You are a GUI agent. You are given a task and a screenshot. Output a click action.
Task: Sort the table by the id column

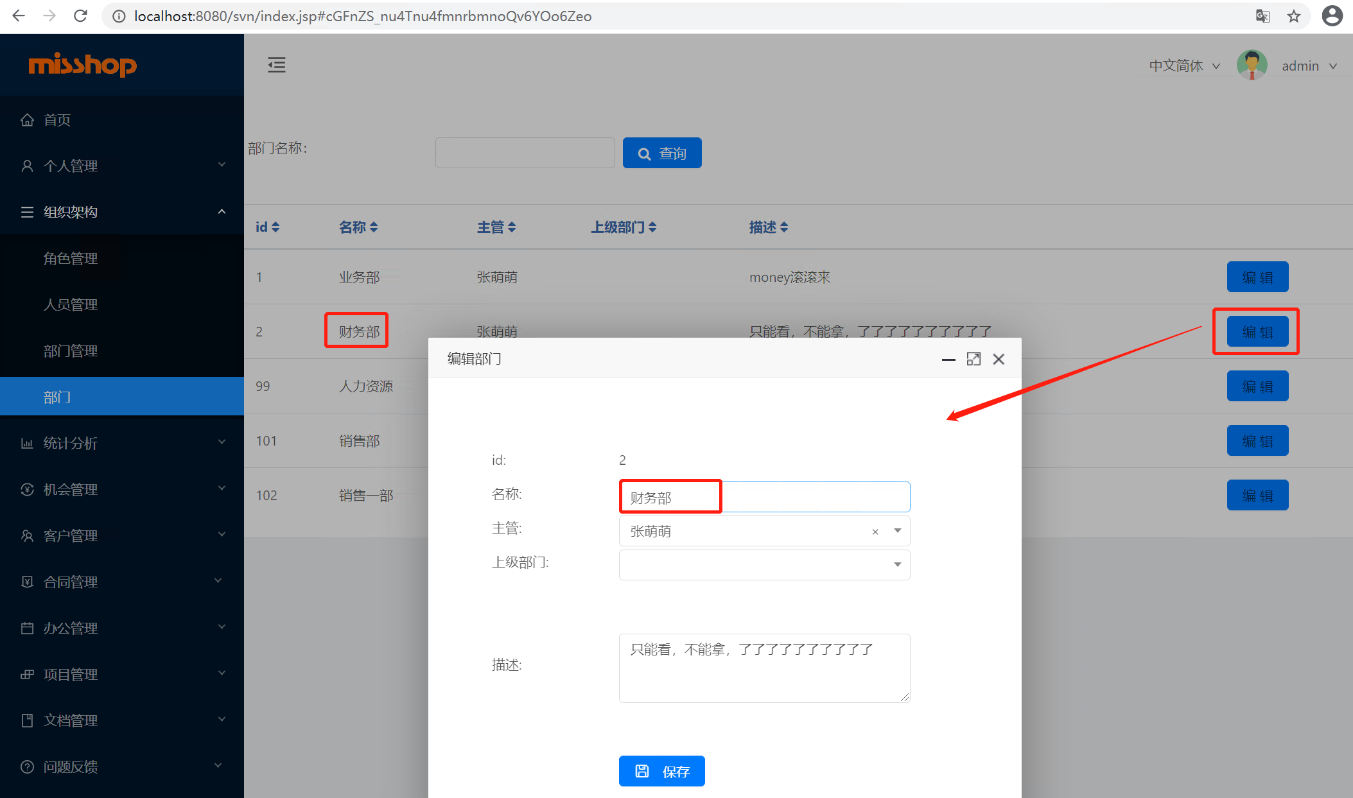tap(267, 227)
